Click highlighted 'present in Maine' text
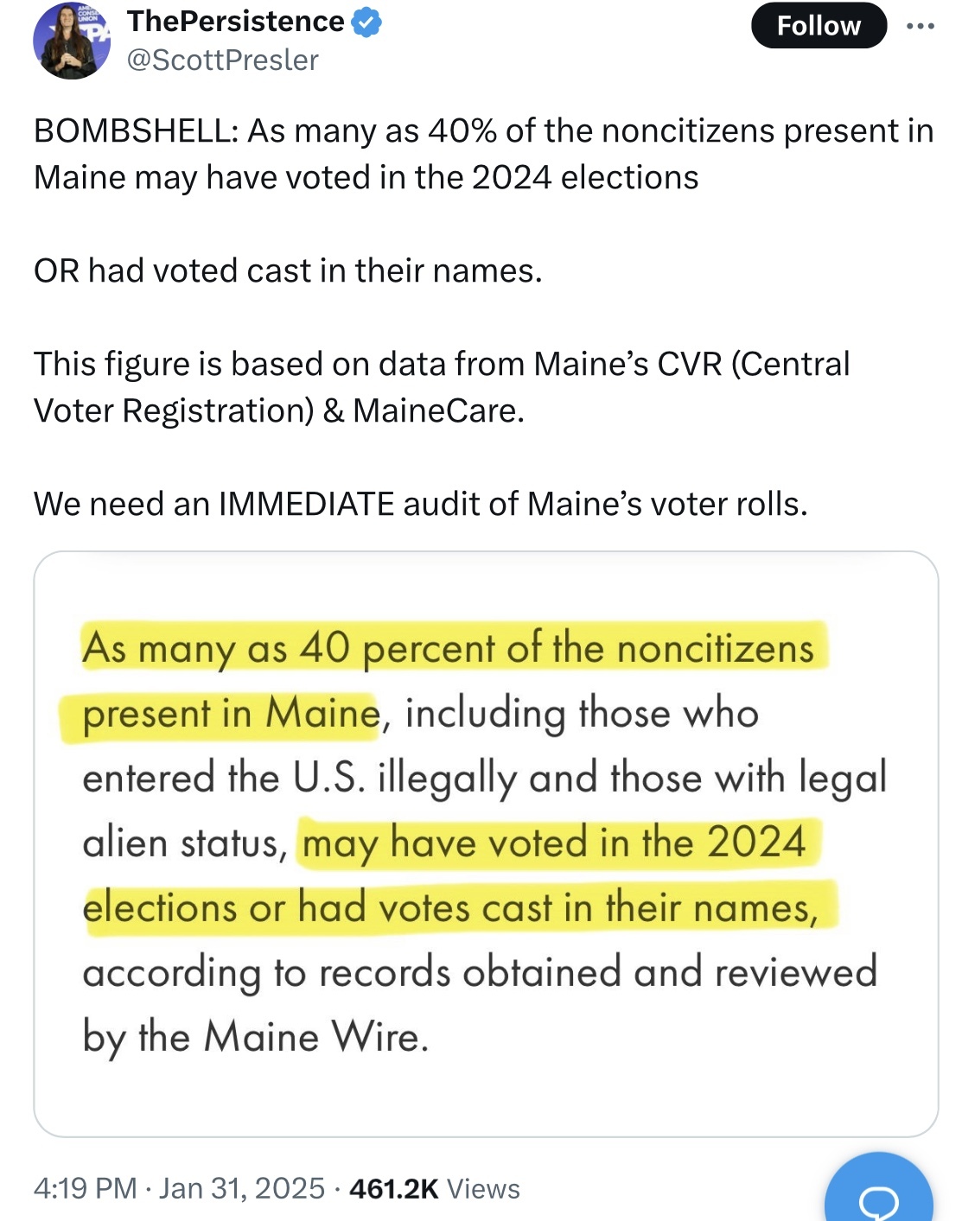Viewport: 962px width, 1221px height. [x=231, y=713]
